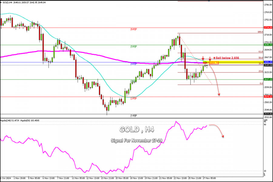Click the '12 Nov 13:00' time axis label

click(93, 178)
